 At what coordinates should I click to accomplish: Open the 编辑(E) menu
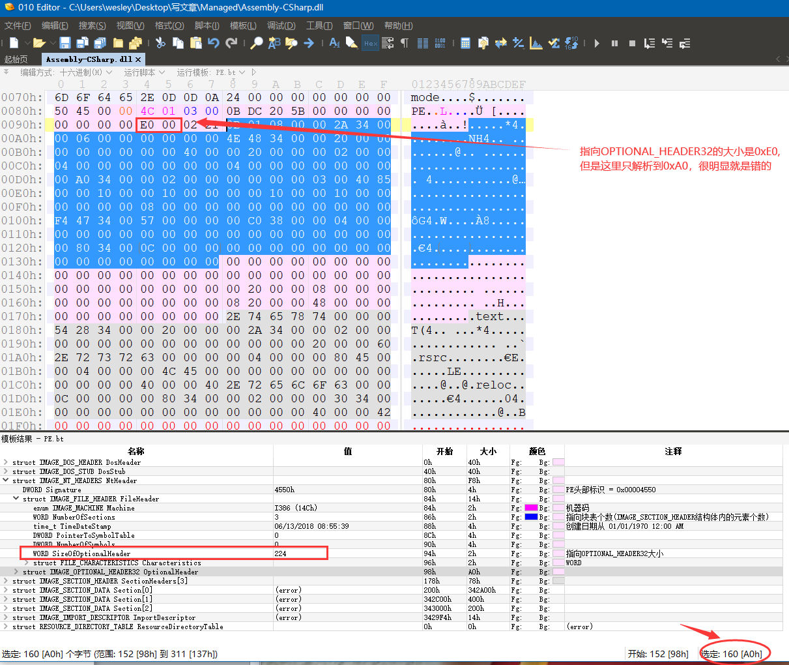click(55, 25)
